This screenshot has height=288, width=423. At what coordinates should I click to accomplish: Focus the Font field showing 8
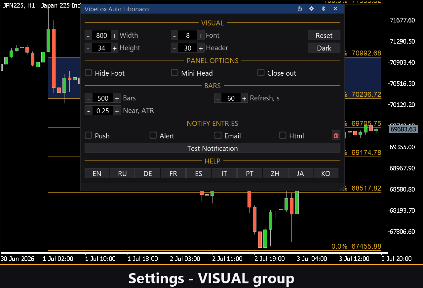pyautogui.click(x=188, y=35)
